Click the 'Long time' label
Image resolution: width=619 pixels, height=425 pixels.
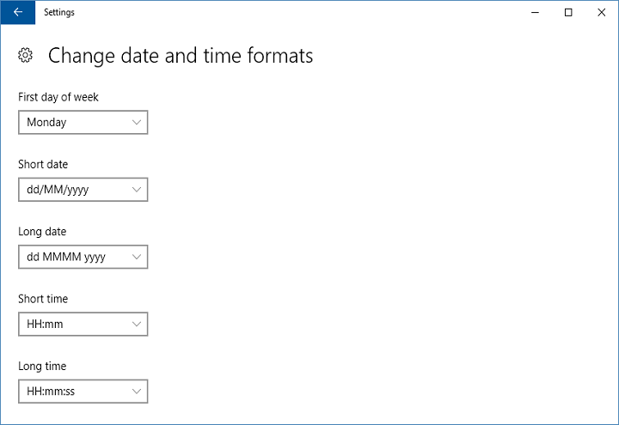(42, 366)
